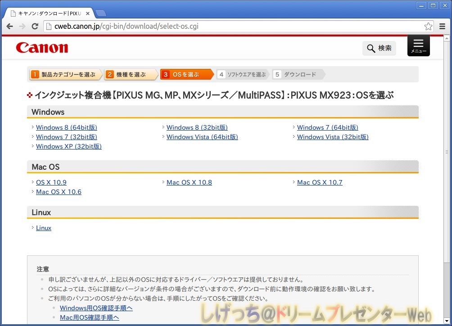The height and width of the screenshot is (326, 452).
Task: Click the Mac OS section header
Action: coord(223,167)
